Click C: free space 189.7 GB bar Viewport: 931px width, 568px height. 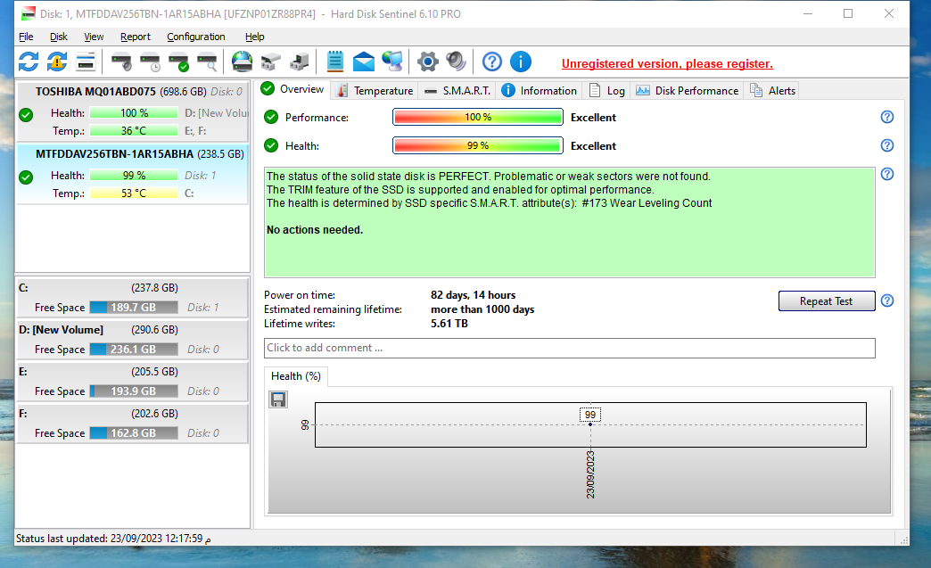[x=134, y=308]
